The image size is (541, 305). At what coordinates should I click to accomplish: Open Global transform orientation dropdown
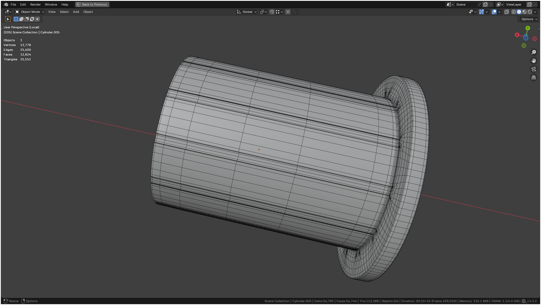click(x=247, y=12)
